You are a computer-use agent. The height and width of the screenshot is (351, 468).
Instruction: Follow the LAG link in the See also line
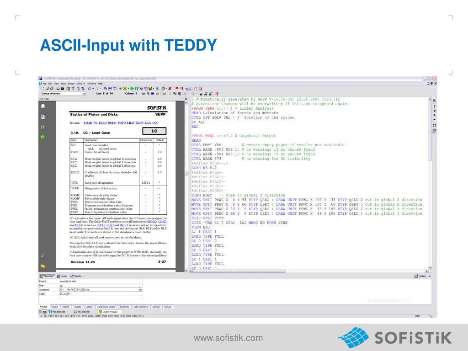(x=148, y=123)
